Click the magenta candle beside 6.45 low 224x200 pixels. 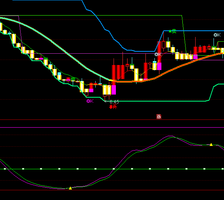114,90
